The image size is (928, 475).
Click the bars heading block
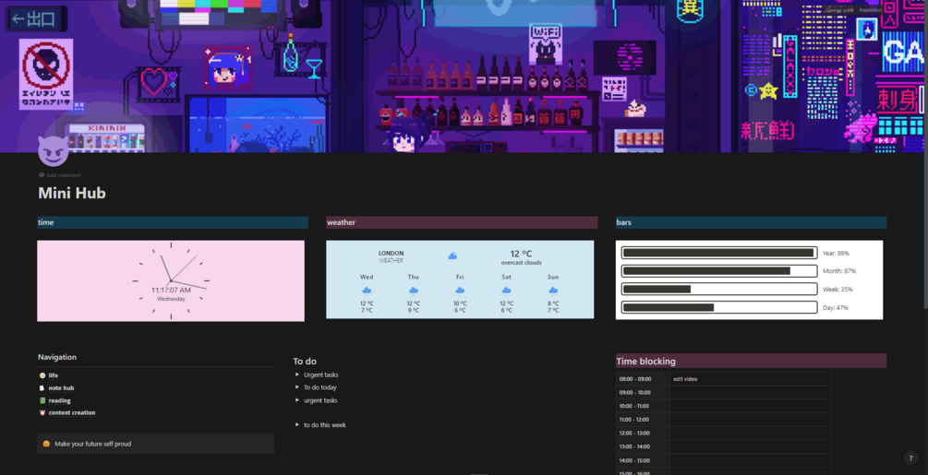click(x=751, y=222)
